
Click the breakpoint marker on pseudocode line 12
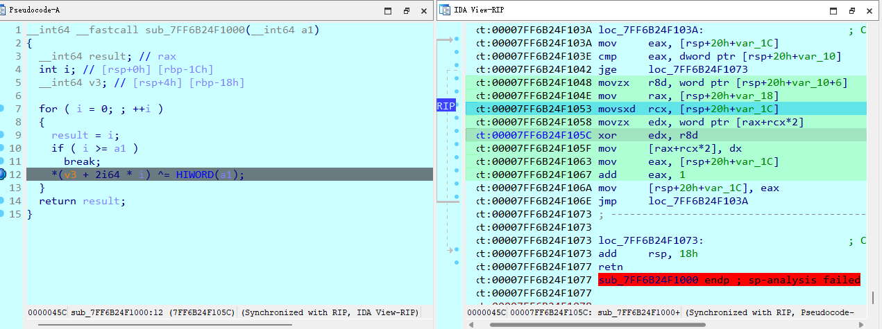(2, 174)
